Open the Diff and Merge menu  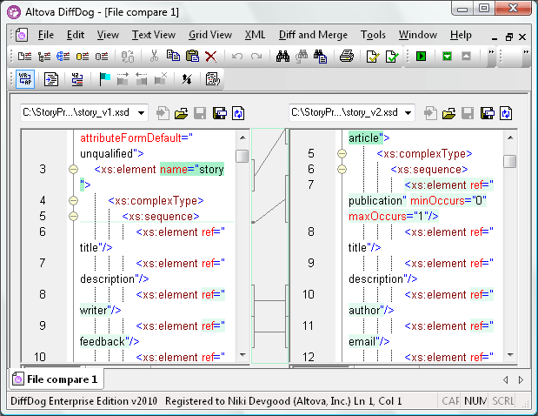[313, 35]
